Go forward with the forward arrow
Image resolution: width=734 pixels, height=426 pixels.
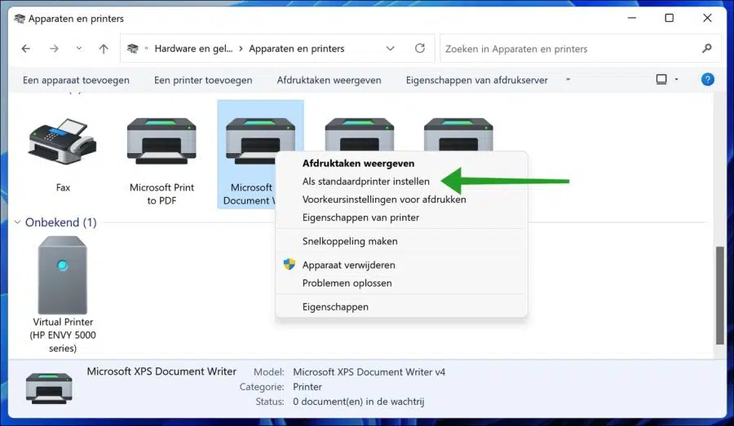(55, 49)
